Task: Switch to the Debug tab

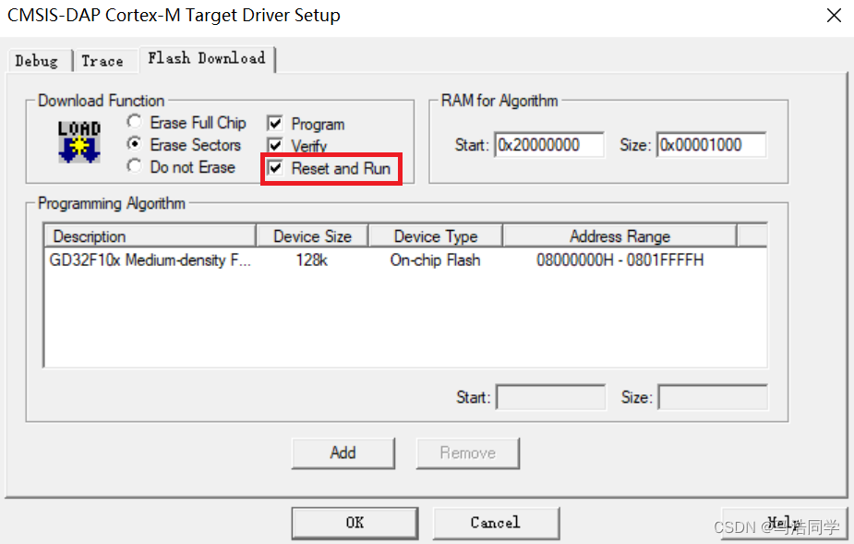Action: pyautogui.click(x=37, y=61)
